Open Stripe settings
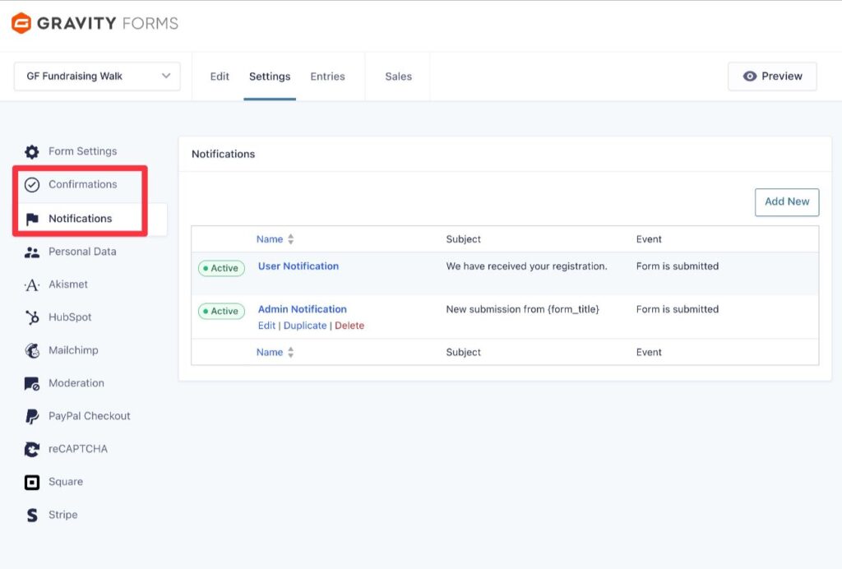This screenshot has height=569, width=842. point(62,515)
